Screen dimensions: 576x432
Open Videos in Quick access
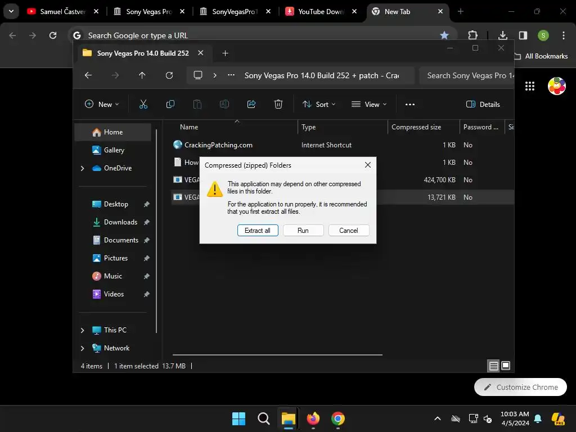112,294
